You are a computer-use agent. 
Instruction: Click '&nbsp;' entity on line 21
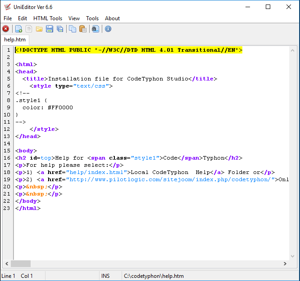37,194
